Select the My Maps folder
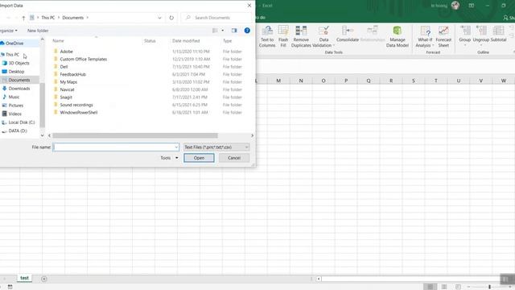515x290 pixels. coord(68,82)
